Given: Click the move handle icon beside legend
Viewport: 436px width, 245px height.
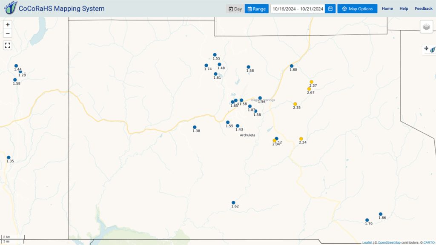Looking at the screenshot, I should click(x=426, y=48).
